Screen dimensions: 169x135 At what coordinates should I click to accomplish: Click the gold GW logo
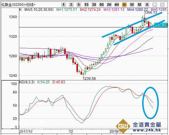click(123, 126)
